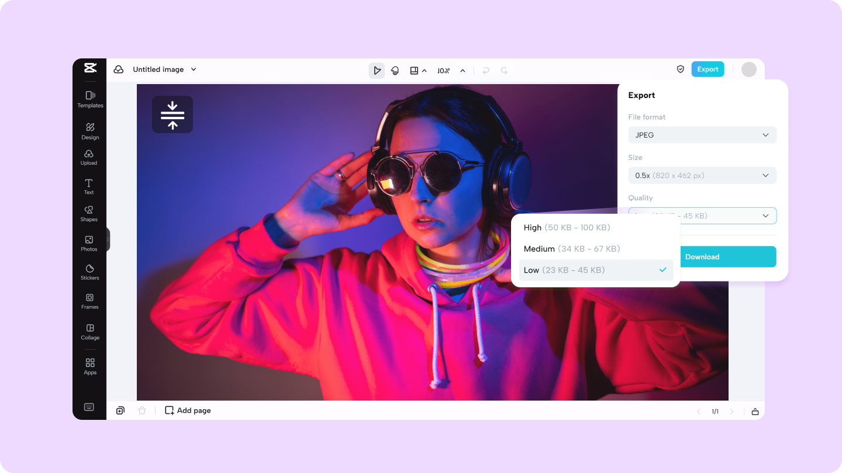The height and width of the screenshot is (473, 842).
Task: Open the File format JPEG dropdown
Action: 702,135
